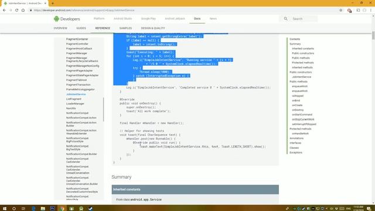
Task: Click the Inherited constants table header
Action: click(x=195, y=189)
